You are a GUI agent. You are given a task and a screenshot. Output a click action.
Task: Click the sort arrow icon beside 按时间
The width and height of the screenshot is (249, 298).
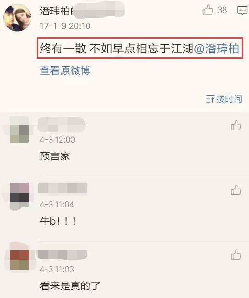coord(210,99)
